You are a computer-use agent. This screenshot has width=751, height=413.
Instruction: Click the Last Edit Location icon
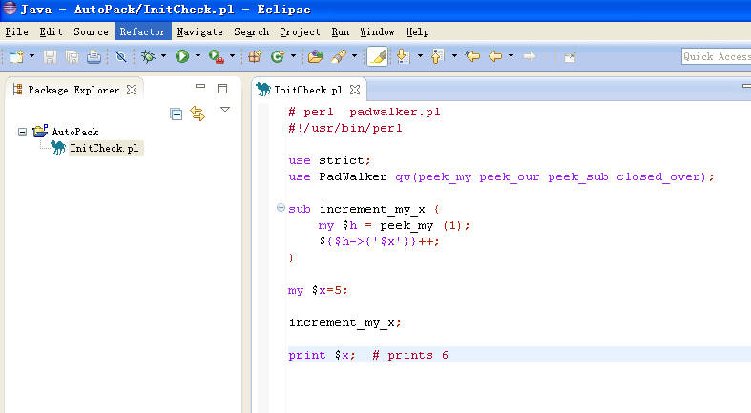point(472,57)
